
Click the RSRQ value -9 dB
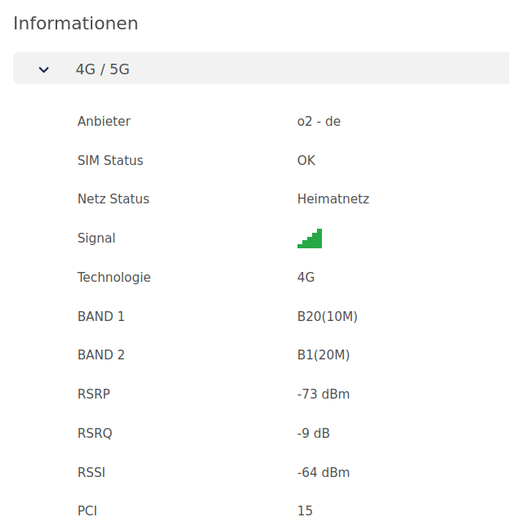click(314, 434)
